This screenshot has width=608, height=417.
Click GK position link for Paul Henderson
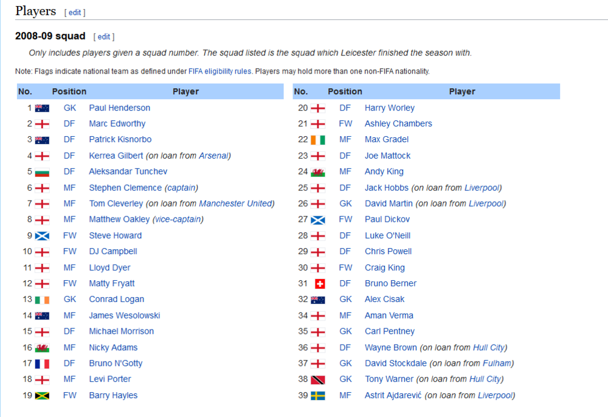coord(70,108)
